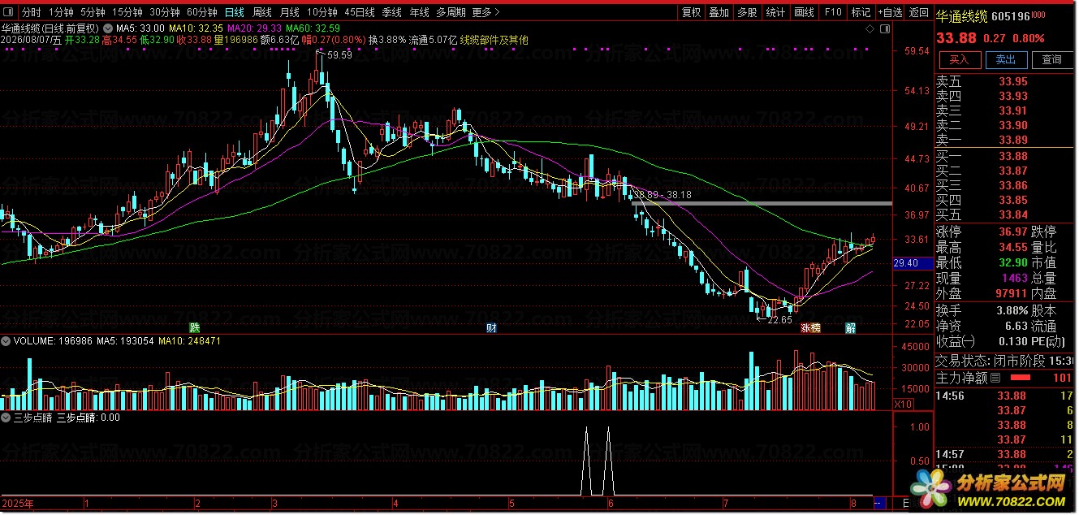Click the stock name 华通线缆 in quote panel
The height and width of the screenshot is (515, 1079).
961,15
